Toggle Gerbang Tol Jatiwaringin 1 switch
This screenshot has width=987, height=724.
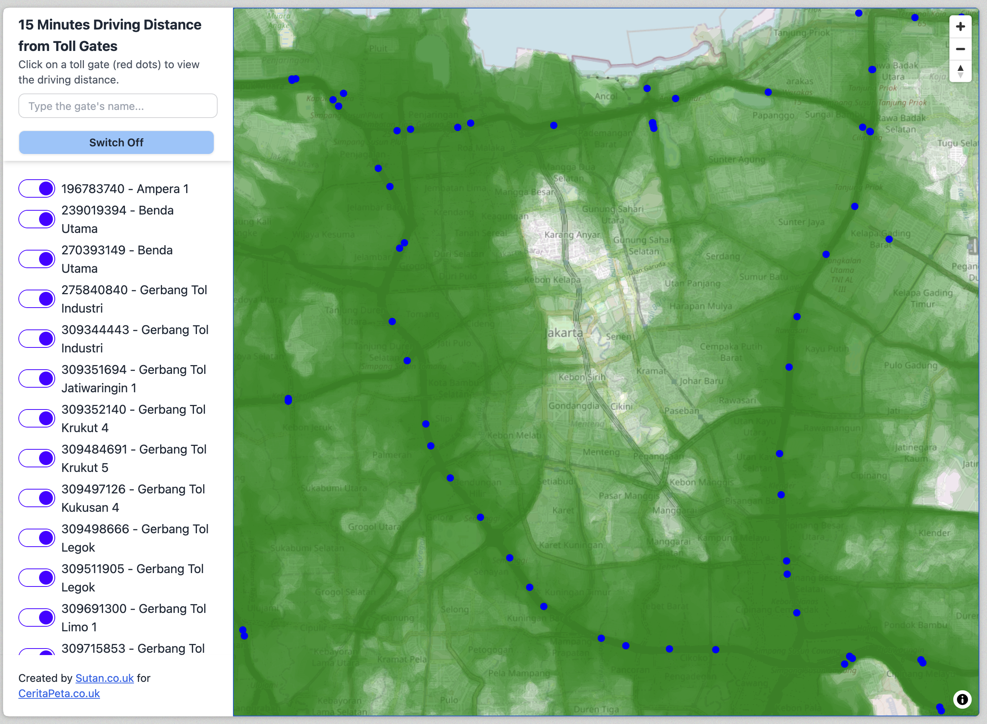tap(37, 378)
